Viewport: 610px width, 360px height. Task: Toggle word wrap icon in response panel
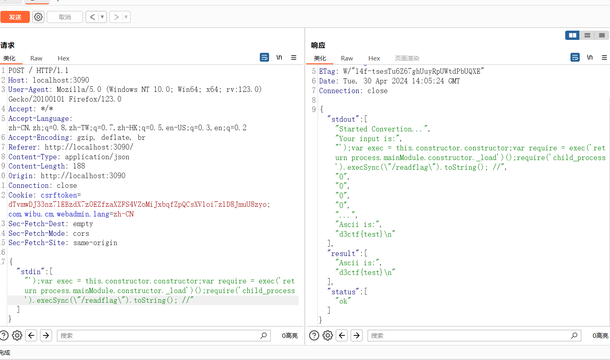point(575,58)
